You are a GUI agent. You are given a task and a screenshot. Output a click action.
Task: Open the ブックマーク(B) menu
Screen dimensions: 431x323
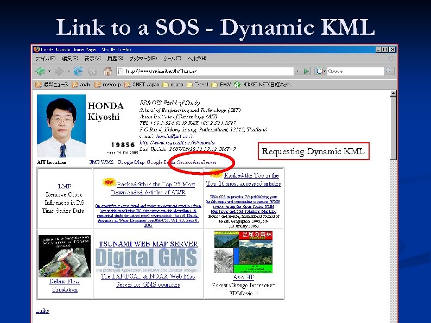tap(143, 58)
